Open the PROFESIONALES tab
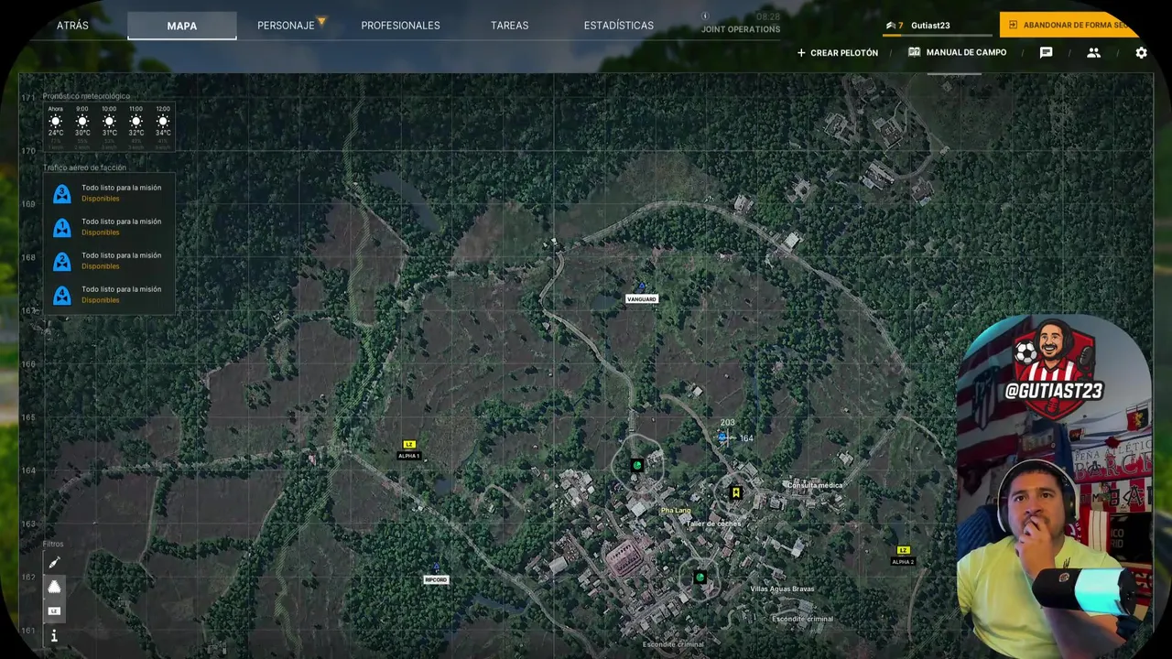Screen dimensions: 1172x659 pyautogui.click(x=400, y=26)
